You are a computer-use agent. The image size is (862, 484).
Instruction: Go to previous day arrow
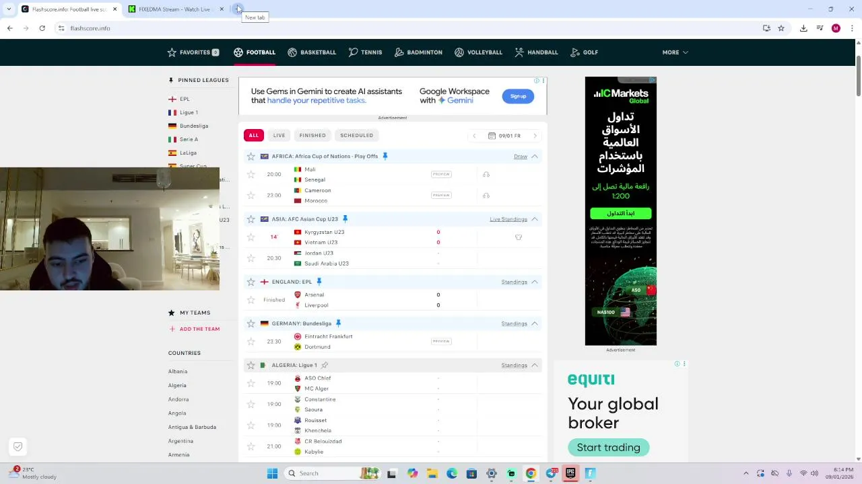click(x=474, y=136)
